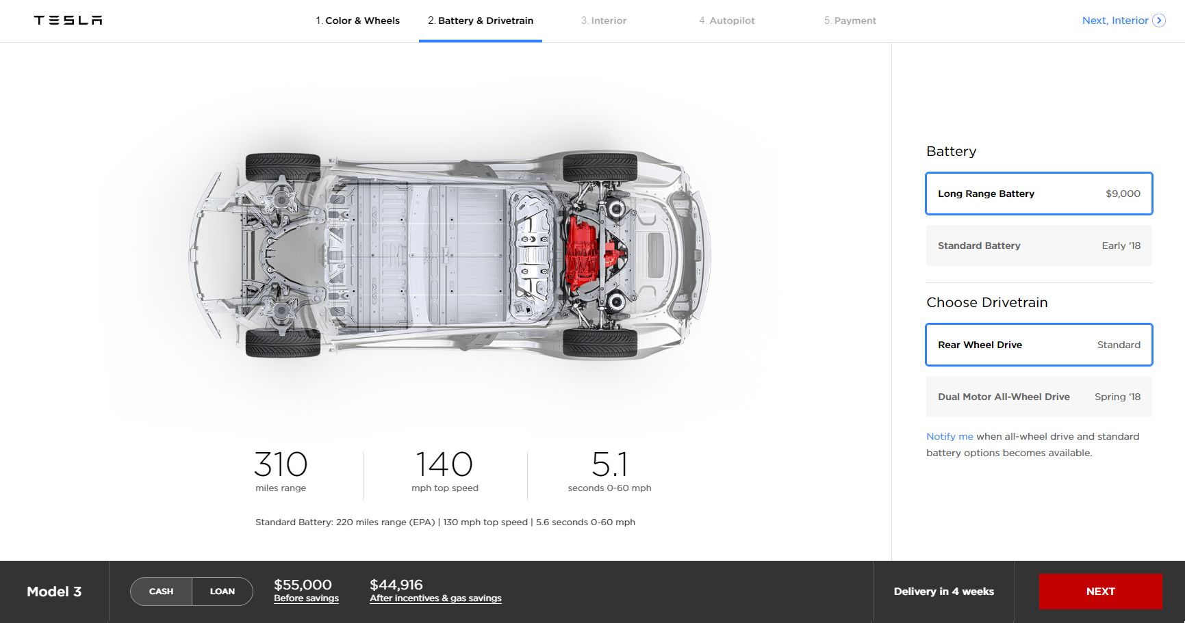Click the red NEXT button
1185x623 pixels.
coord(1100,592)
